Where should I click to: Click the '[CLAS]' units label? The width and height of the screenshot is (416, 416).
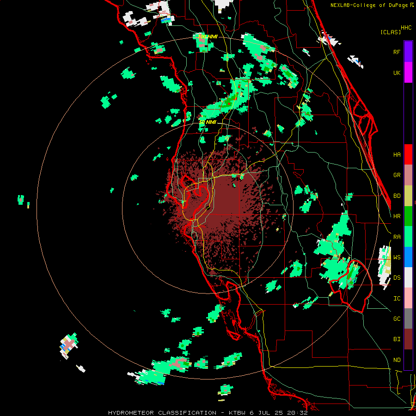391,32
